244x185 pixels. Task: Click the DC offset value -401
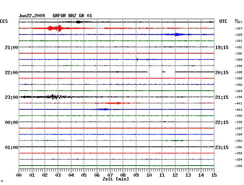click(x=238, y=103)
